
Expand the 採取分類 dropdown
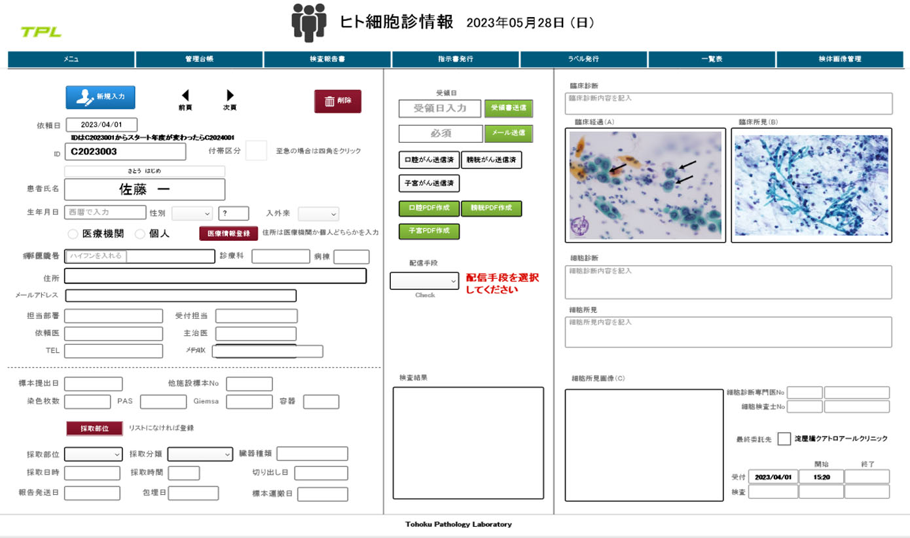[200, 454]
